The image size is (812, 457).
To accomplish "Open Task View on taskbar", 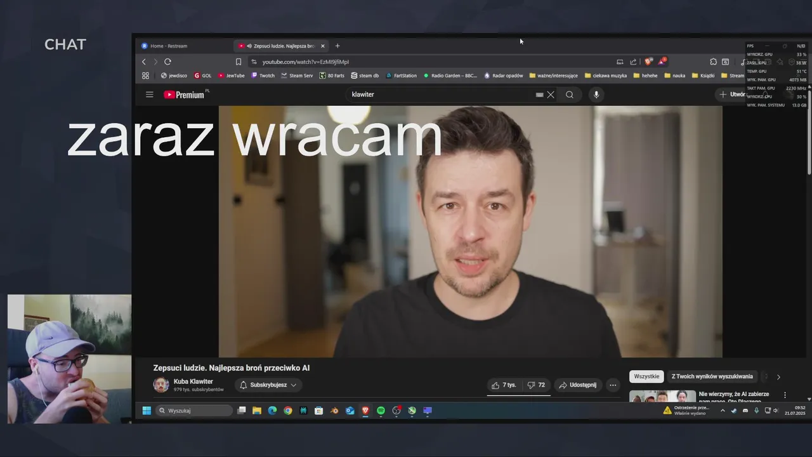I will coord(241,411).
